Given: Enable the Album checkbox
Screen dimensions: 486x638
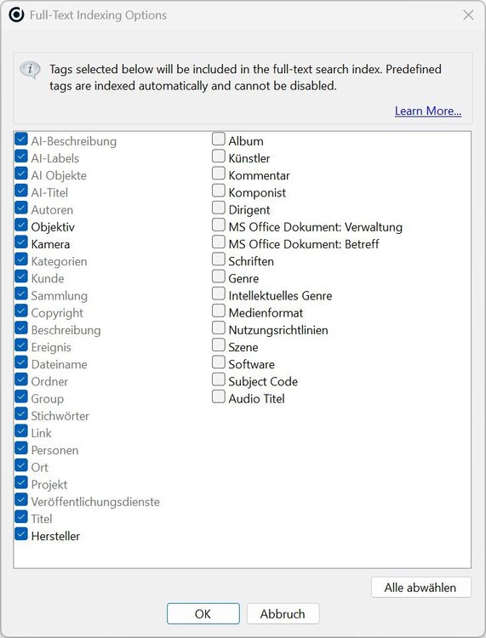Looking at the screenshot, I should pyautogui.click(x=219, y=140).
